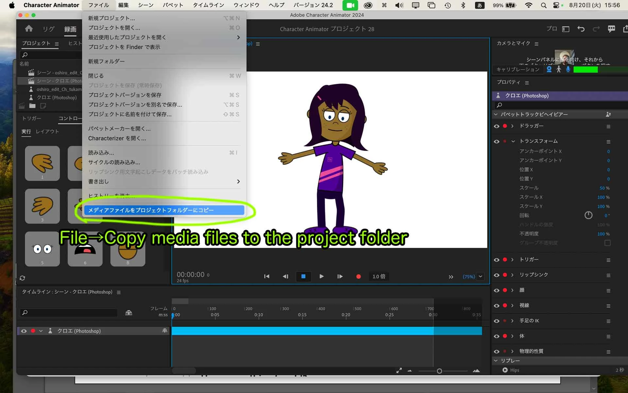Click the red record button in transport
The width and height of the screenshot is (628, 393).
[x=358, y=276]
